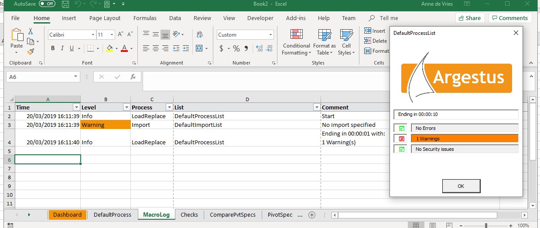Click the No Security issues checkbox
The image size is (540, 228).
point(402,149)
